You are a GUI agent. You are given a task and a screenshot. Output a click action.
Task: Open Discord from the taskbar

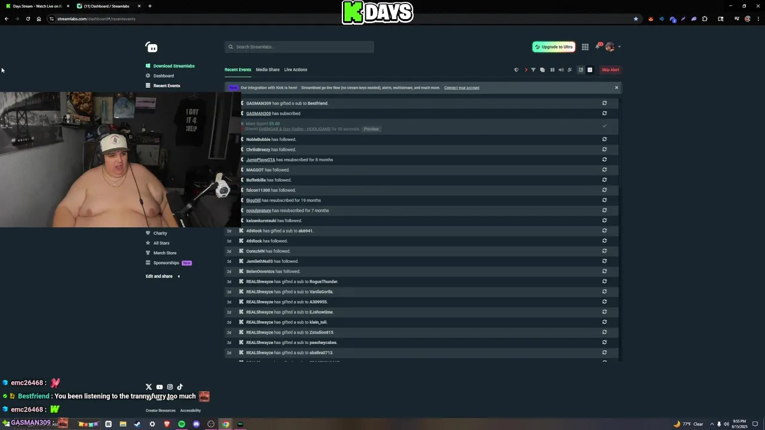pos(196,424)
